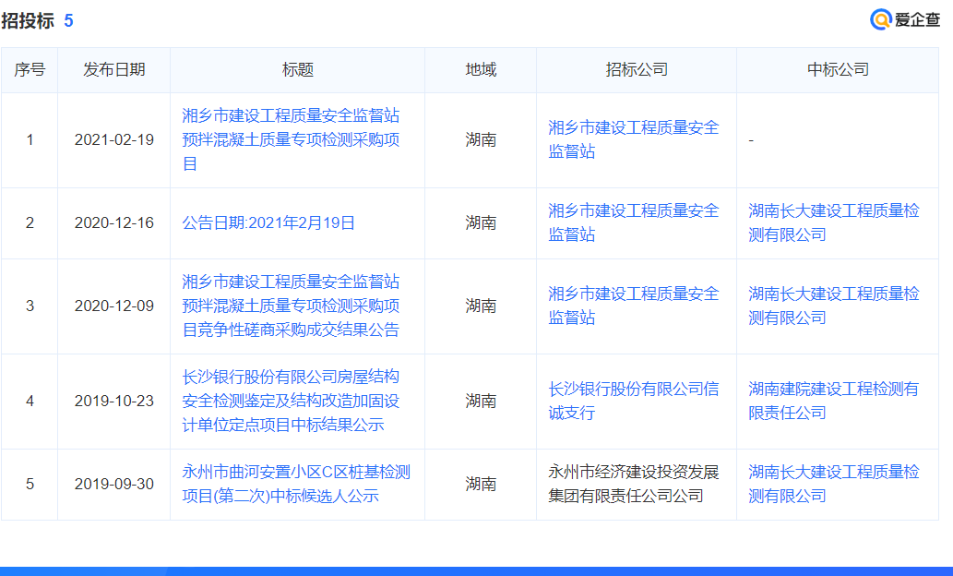Image resolution: width=953 pixels, height=576 pixels.
Task: Open 长沙银行股份有限公司房屋结构安全检测 title link
Action: [291, 401]
